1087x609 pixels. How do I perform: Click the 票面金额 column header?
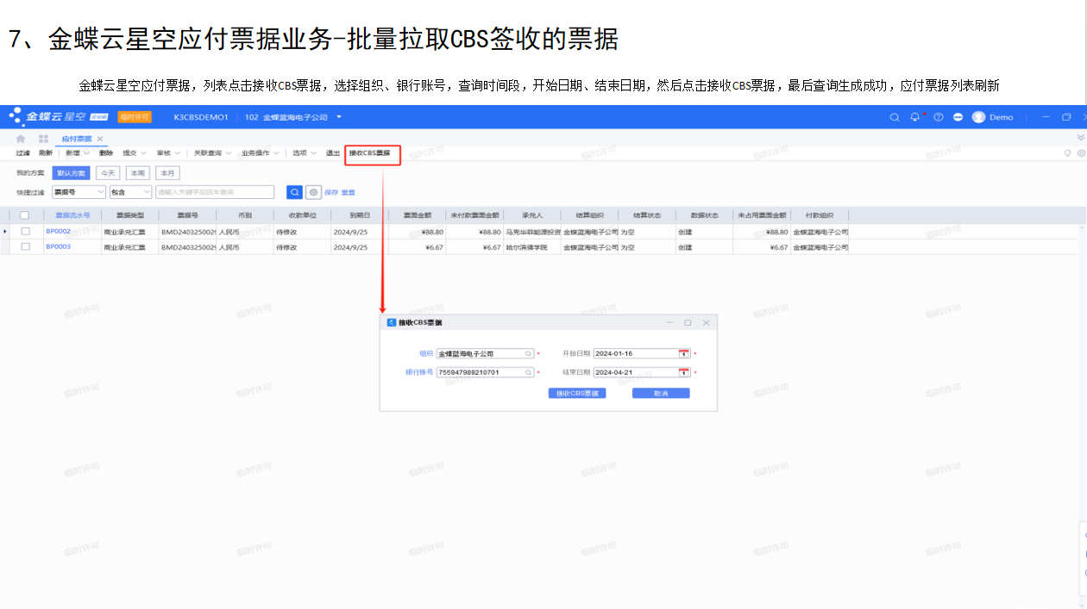click(418, 215)
